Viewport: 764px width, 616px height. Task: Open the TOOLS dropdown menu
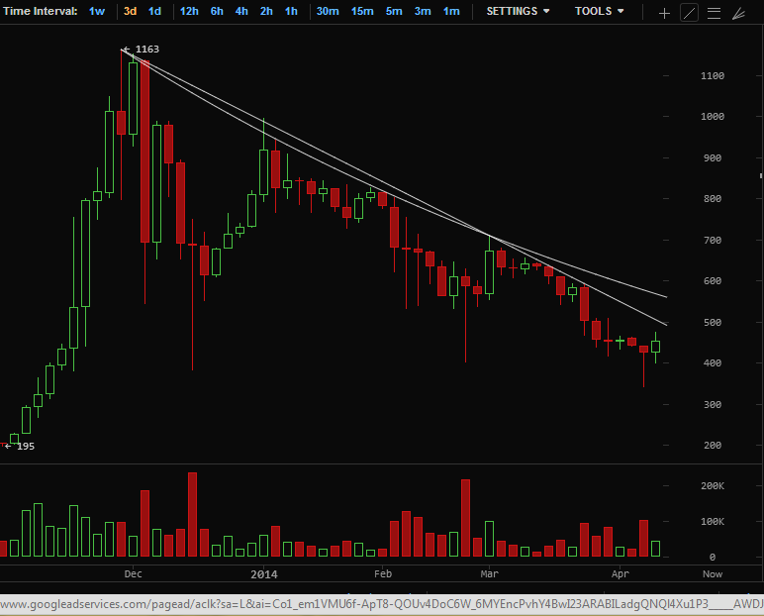click(599, 11)
